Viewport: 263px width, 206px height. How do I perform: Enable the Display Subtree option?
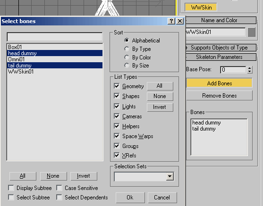coord(11,188)
